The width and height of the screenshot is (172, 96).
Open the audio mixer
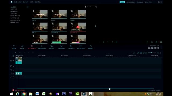tap(138, 53)
